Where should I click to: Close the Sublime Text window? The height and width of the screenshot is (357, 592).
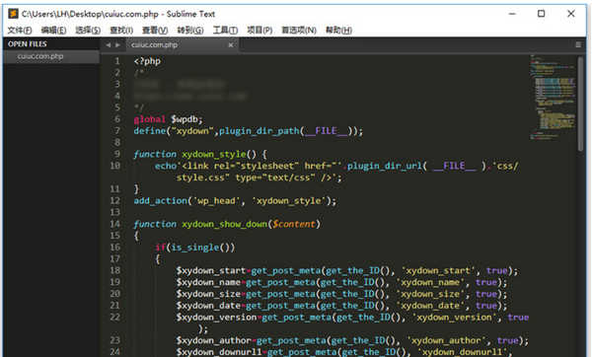click(571, 14)
